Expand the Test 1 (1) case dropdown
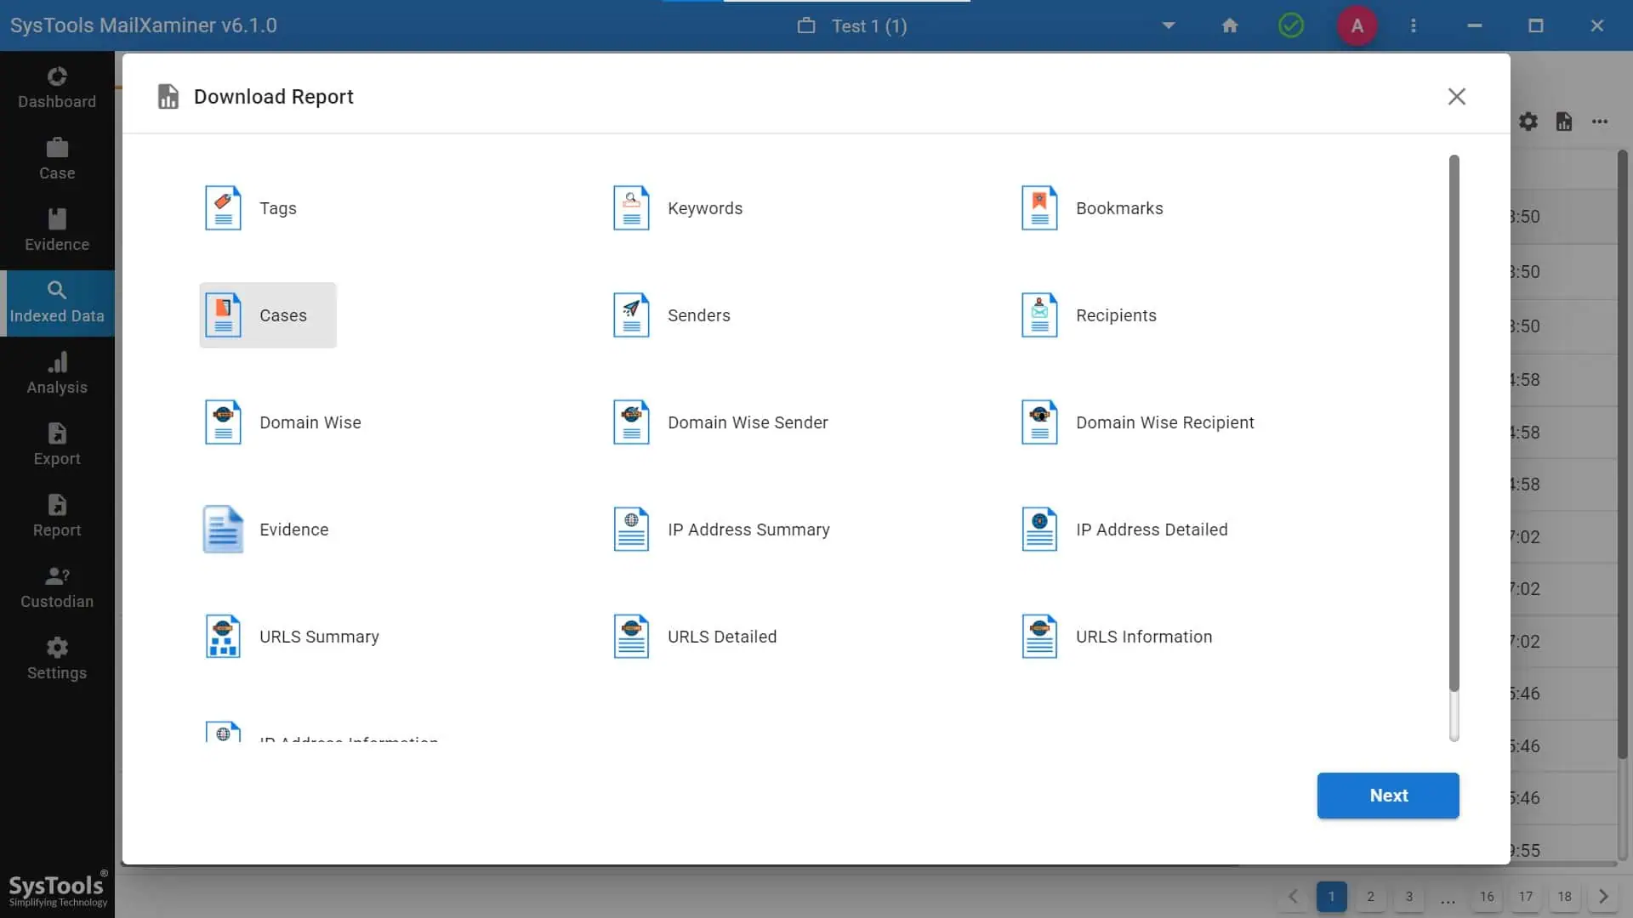The image size is (1633, 918). (1169, 25)
